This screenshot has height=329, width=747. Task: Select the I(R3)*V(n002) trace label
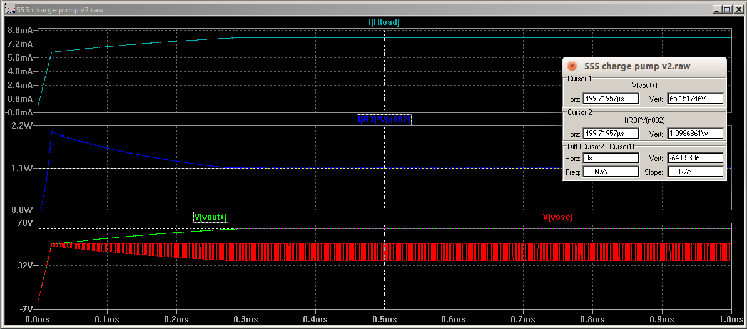(x=384, y=120)
